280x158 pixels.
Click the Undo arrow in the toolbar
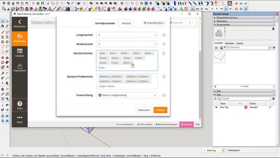[68, 3]
